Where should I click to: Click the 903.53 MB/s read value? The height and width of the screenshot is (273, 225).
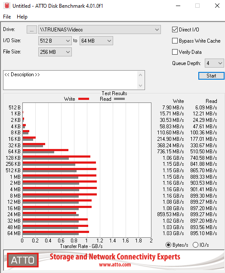point(203,183)
